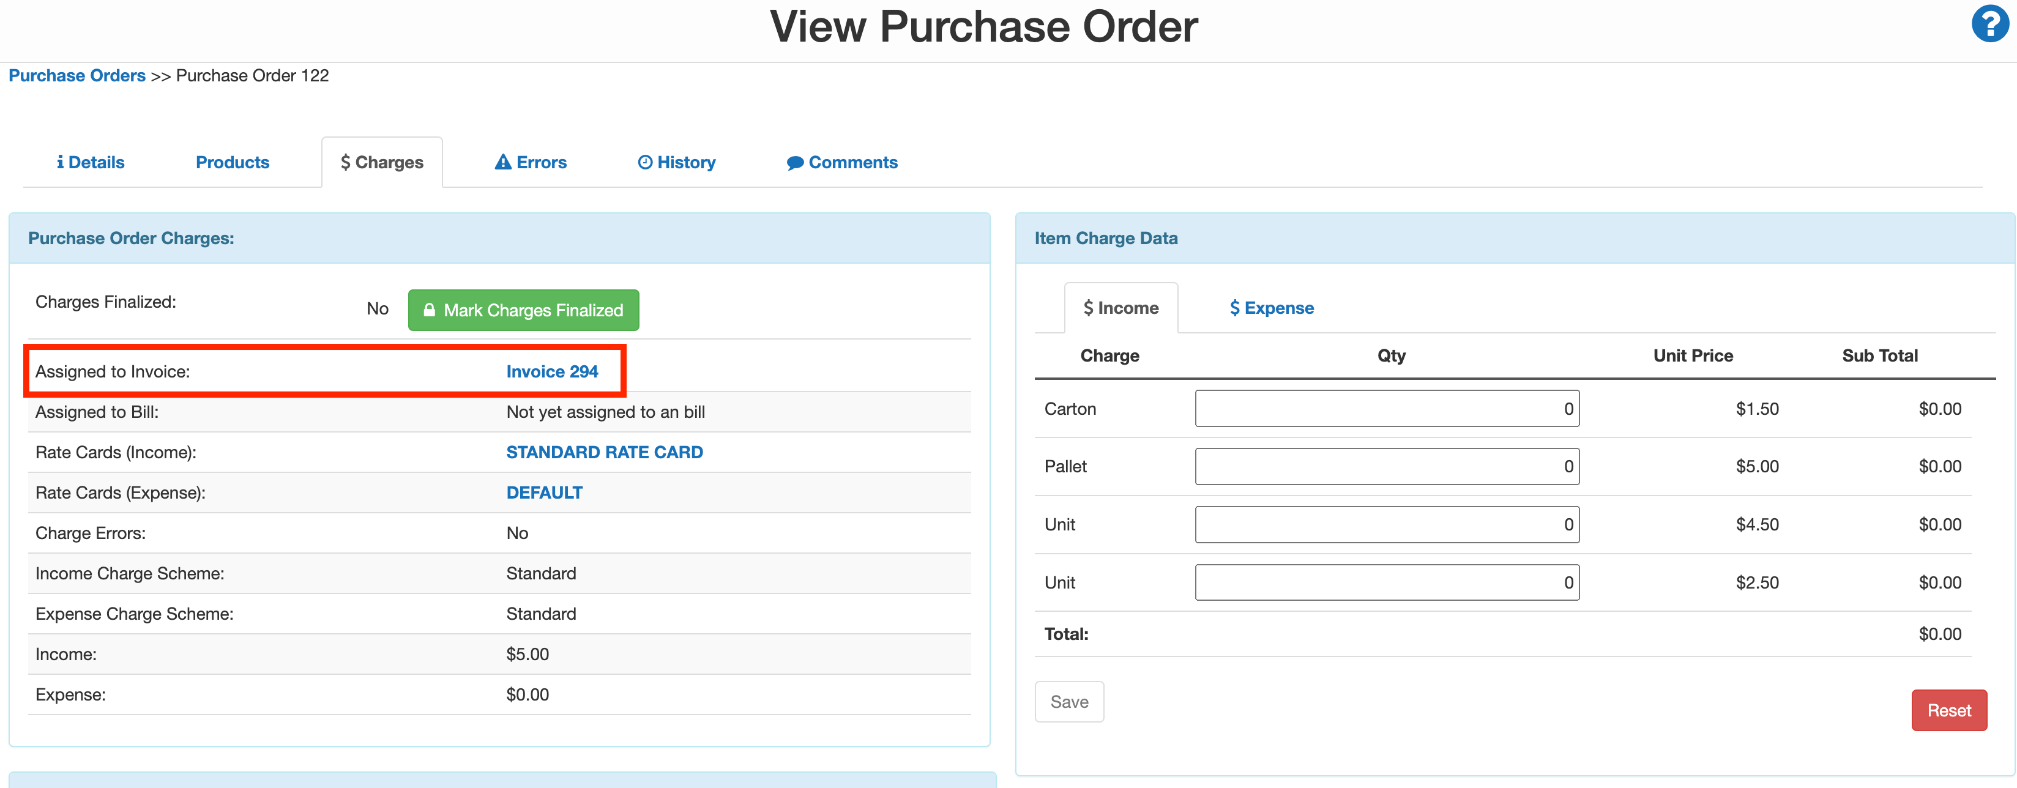The height and width of the screenshot is (788, 2017).
Task: Switch to the Expense tab
Action: [1270, 308]
